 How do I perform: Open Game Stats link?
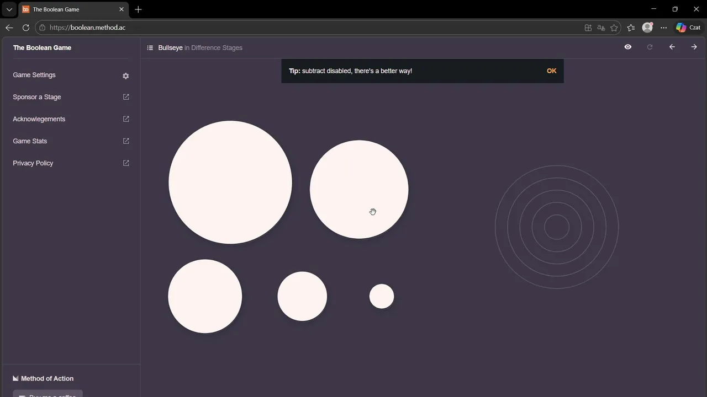(x=30, y=141)
